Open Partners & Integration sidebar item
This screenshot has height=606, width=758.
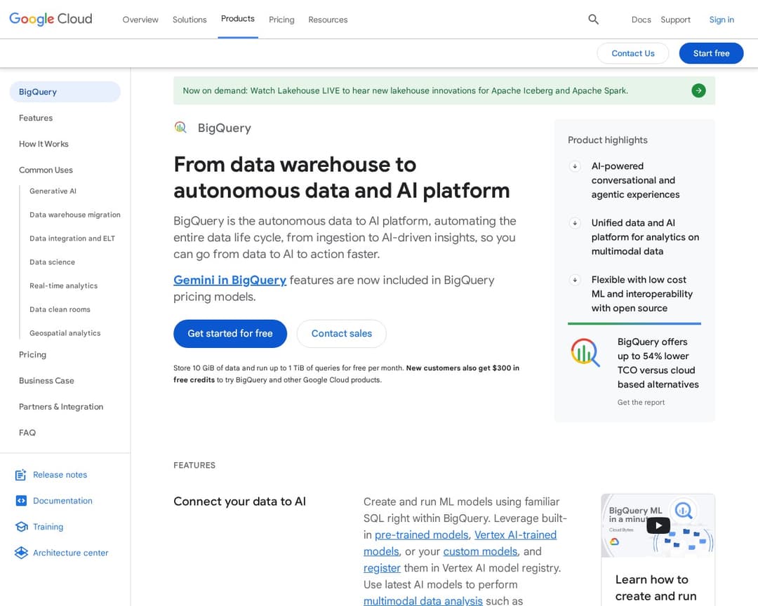61,407
